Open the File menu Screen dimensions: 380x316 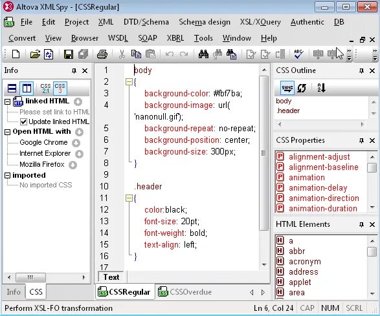coord(27,22)
